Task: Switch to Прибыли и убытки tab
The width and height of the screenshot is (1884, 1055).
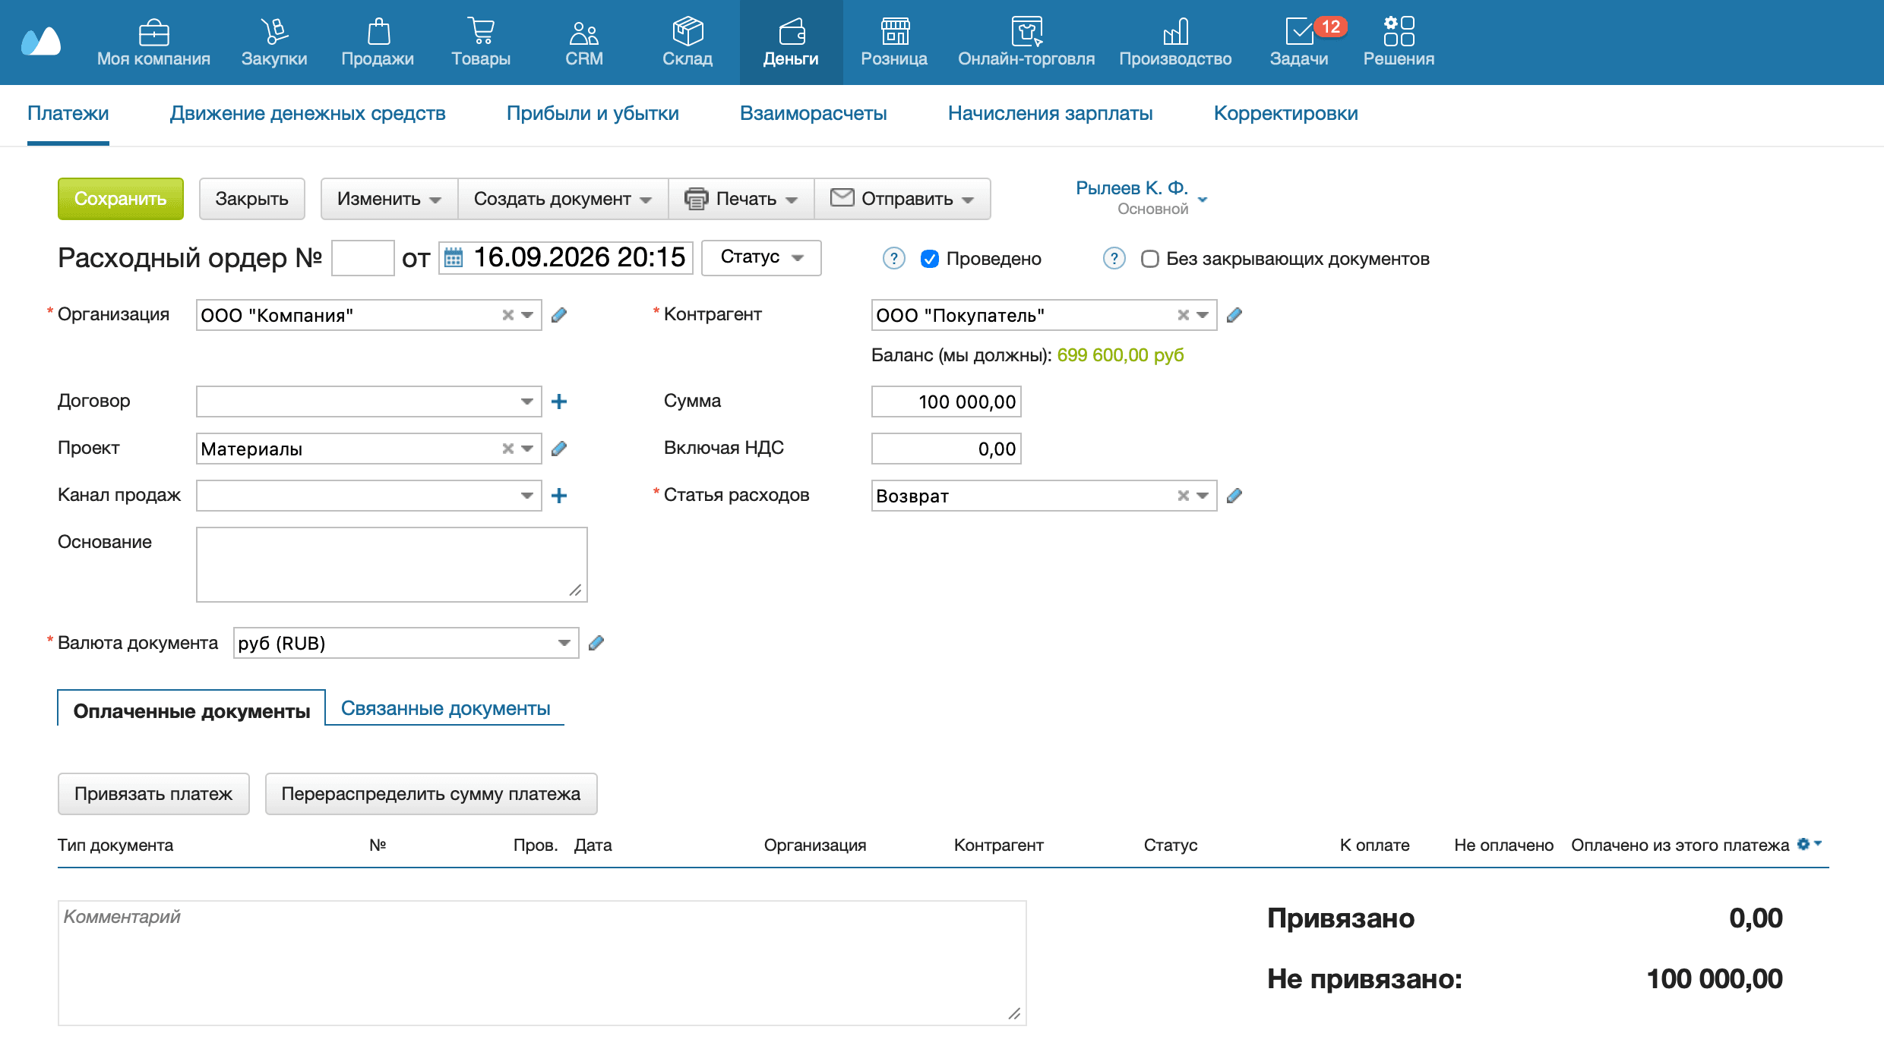Action: pyautogui.click(x=593, y=114)
